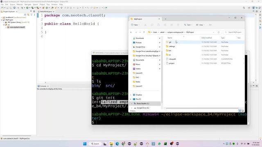Close the Console view tab
The width and height of the screenshot is (262, 147).
(48, 86)
